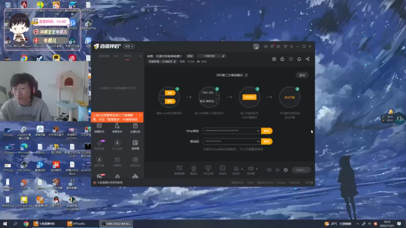Expand the speaker options arrow
Screen dimensions: 406x228
257,169
